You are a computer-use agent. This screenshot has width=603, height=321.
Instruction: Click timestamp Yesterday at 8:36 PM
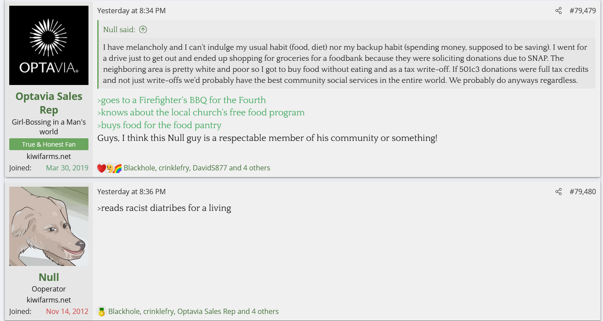131,192
